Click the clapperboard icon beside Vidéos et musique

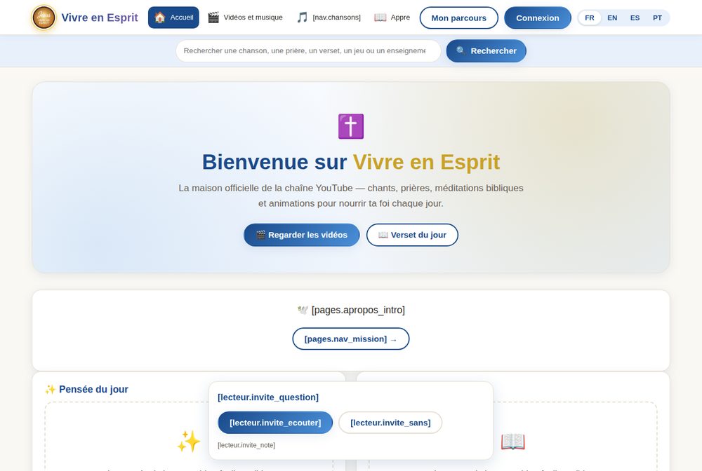(213, 18)
